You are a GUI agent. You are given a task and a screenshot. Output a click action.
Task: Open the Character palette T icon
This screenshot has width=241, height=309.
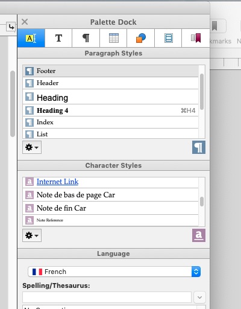58,38
